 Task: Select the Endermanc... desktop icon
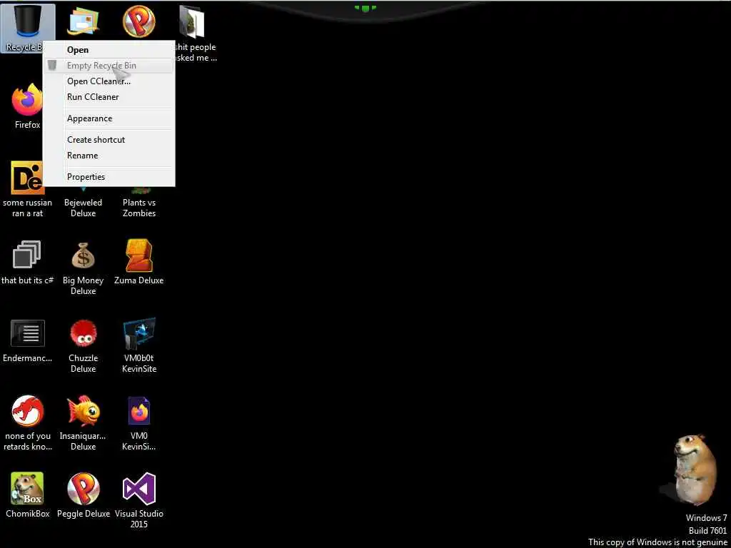click(x=28, y=333)
